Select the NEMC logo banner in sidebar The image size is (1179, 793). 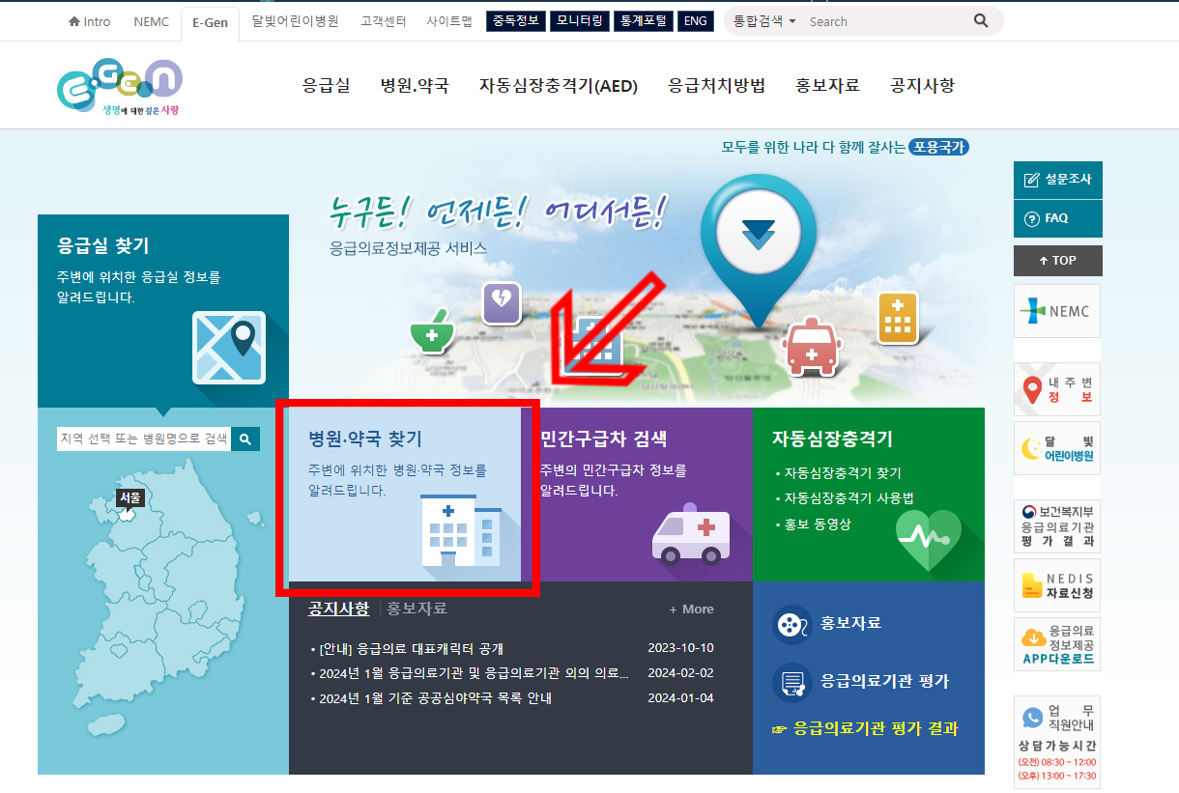coord(1056,310)
